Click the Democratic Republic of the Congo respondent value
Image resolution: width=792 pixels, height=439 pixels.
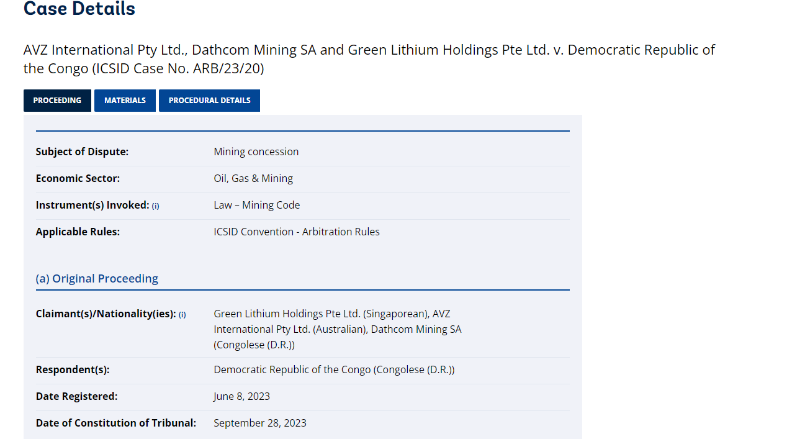point(334,369)
